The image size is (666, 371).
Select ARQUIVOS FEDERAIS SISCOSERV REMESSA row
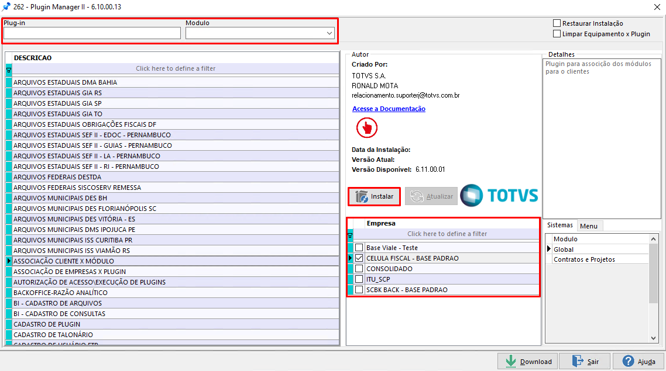click(x=176, y=188)
